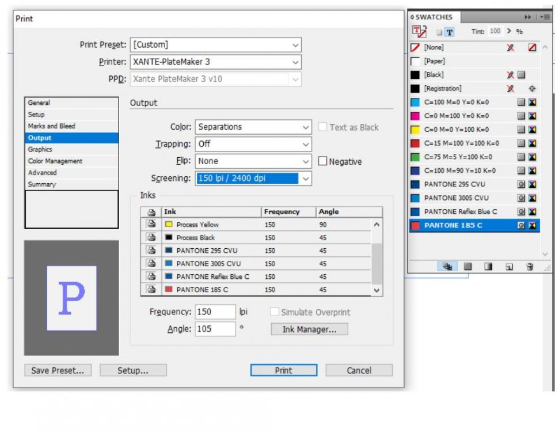Open the Swatches panel flyout menu

[545, 17]
